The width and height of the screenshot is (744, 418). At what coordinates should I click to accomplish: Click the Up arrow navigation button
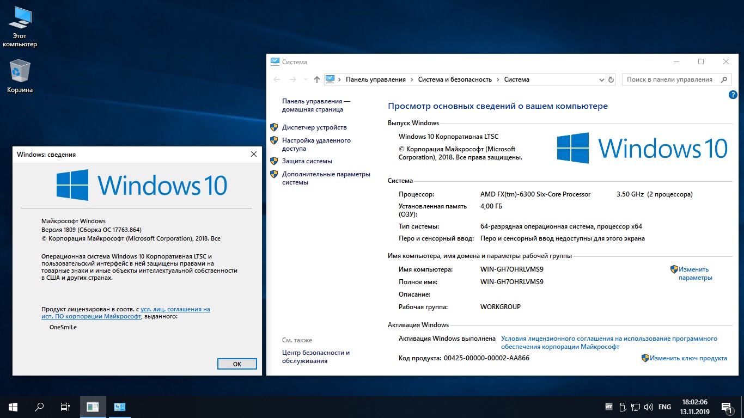pyautogui.click(x=317, y=79)
